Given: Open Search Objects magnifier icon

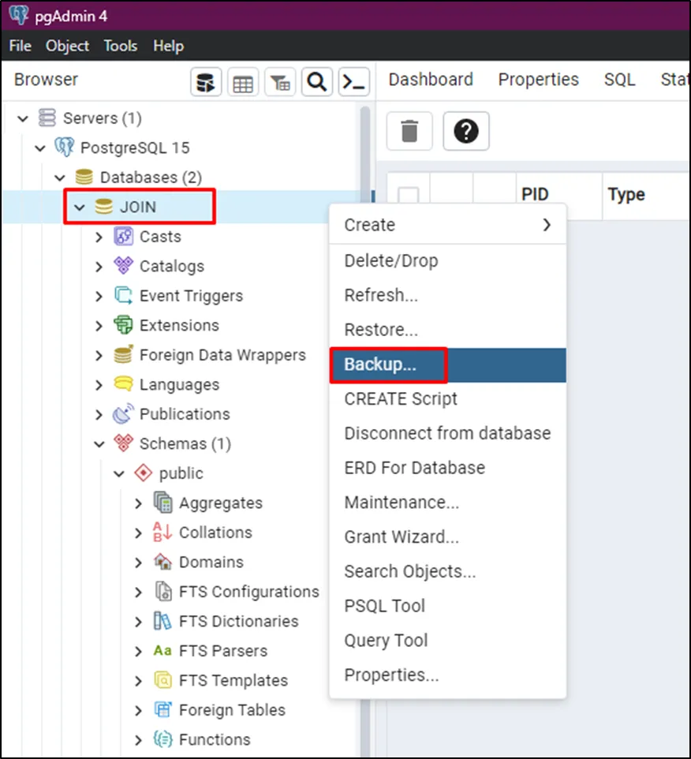Looking at the screenshot, I should pos(317,82).
